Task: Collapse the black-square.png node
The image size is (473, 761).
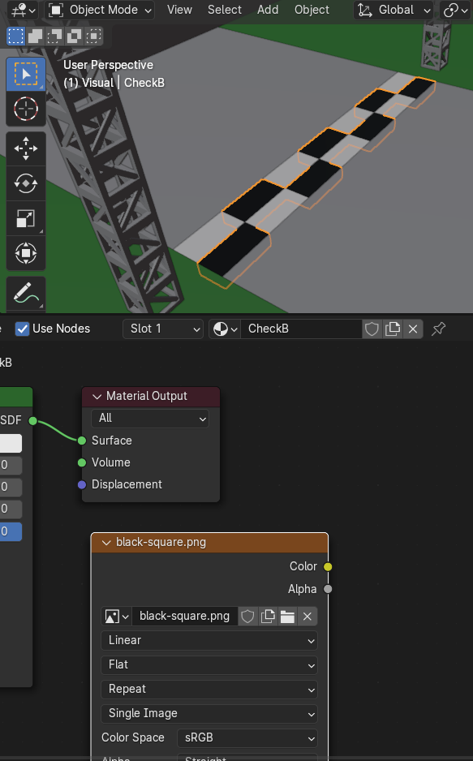Action: (106, 543)
